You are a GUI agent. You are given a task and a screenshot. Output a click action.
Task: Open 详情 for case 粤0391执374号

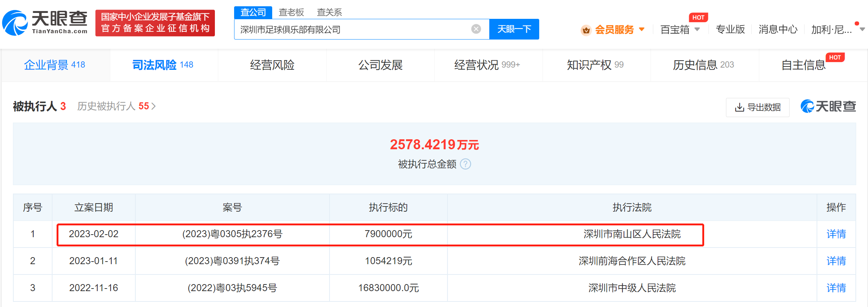pyautogui.click(x=836, y=261)
